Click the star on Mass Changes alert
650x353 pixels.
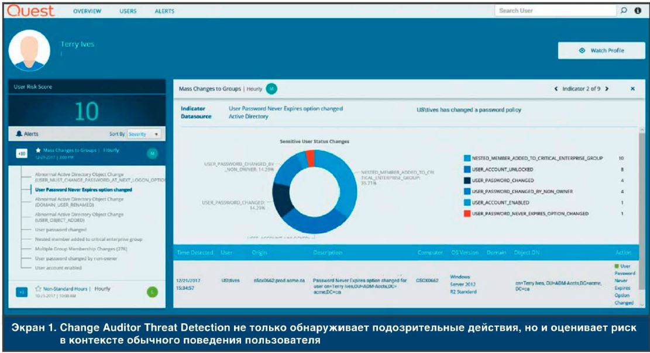[38, 150]
